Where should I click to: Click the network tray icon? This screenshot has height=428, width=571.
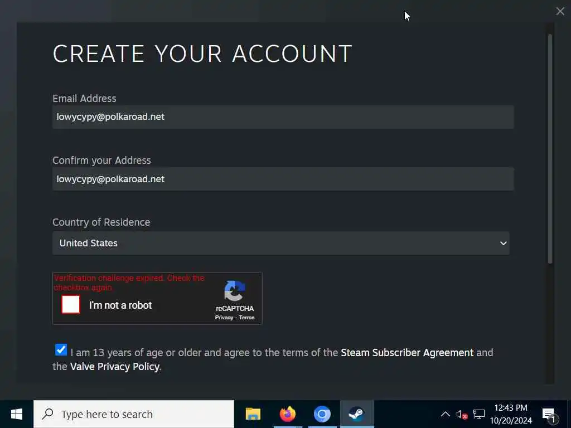click(479, 414)
